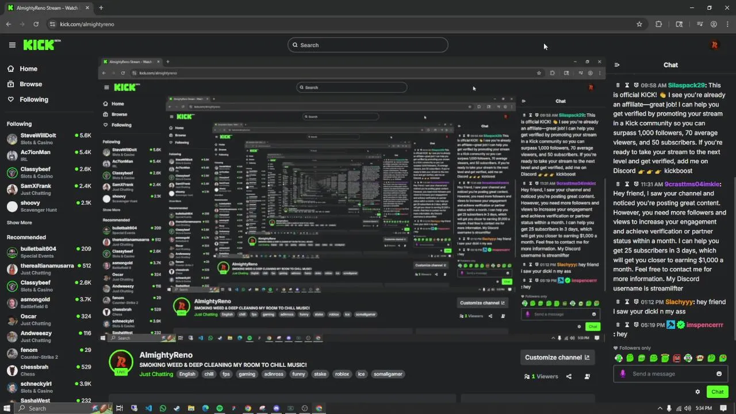
Task: Select the AlmightyReno Stream browser tab
Action: [x=47, y=8]
